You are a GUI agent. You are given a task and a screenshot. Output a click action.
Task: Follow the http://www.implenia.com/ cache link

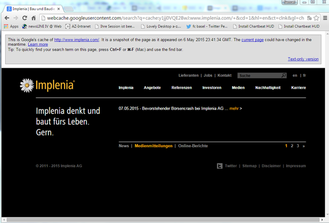pos(76,40)
